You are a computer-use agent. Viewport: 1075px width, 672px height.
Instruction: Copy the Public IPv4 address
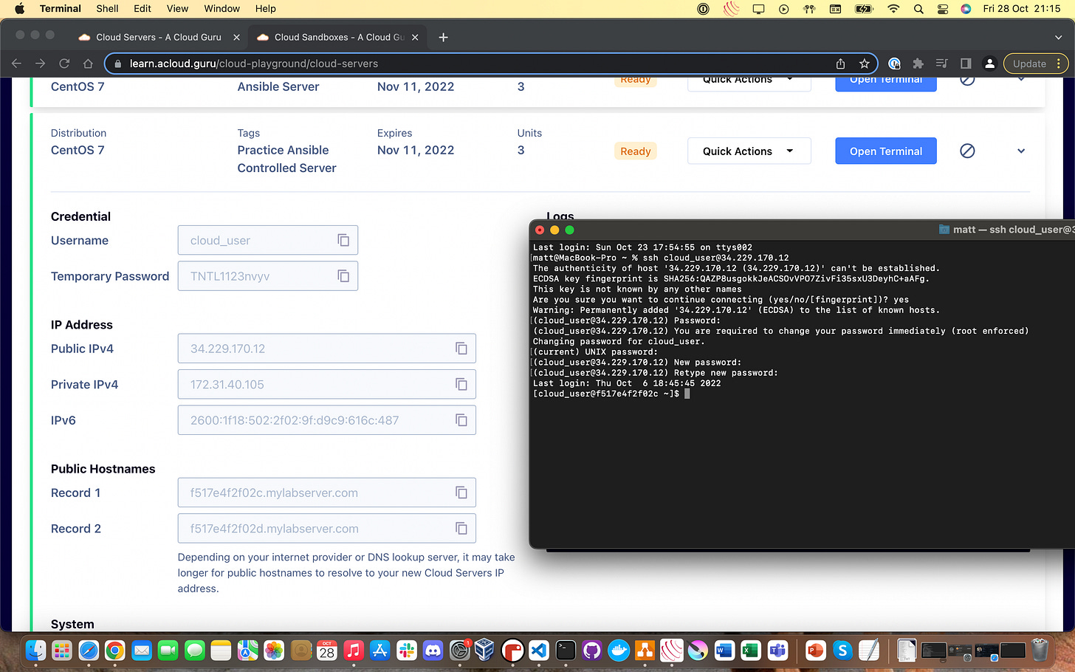tap(461, 349)
